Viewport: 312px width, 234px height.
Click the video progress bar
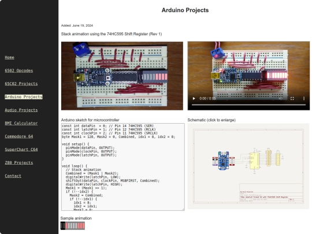248,105
